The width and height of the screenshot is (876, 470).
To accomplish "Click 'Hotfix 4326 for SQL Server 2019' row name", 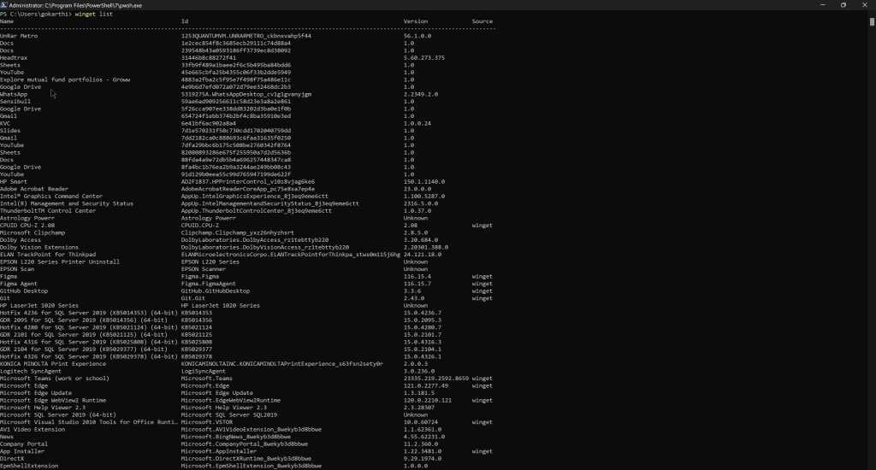I will click(x=89, y=356).
